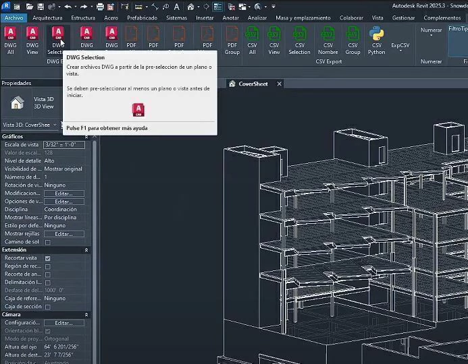Close the CoverSheet view tab
Screen dimensions: 468x364
279,84
